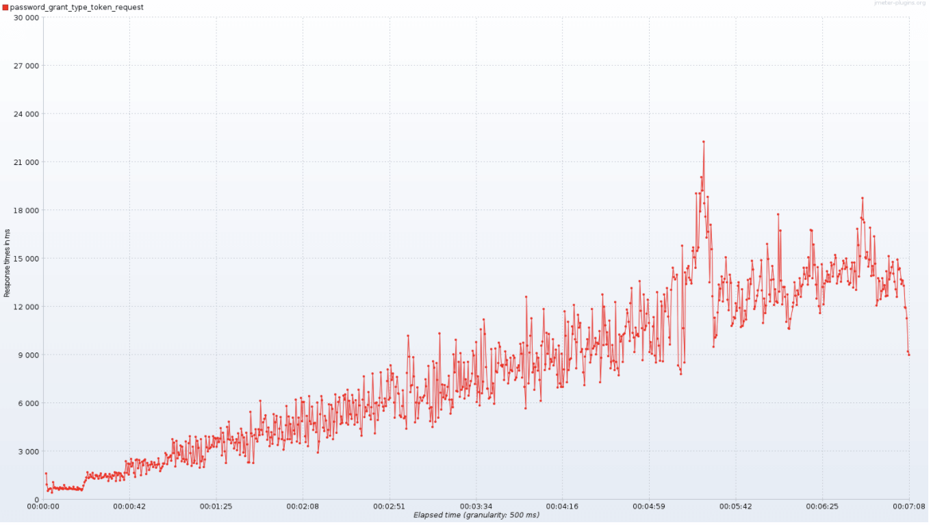This screenshot has height=527, width=931.
Task: Click the 12 000 y-axis value
Action: coord(27,307)
